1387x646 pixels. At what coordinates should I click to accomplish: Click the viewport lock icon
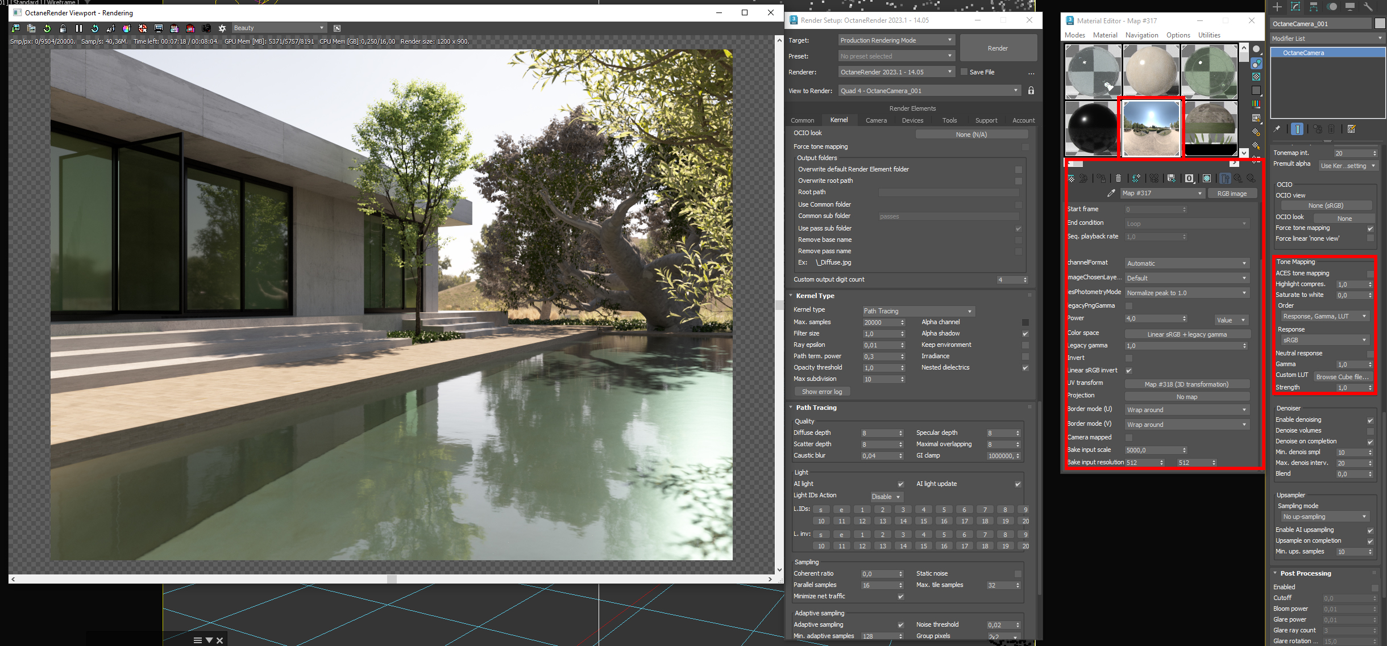click(x=63, y=28)
